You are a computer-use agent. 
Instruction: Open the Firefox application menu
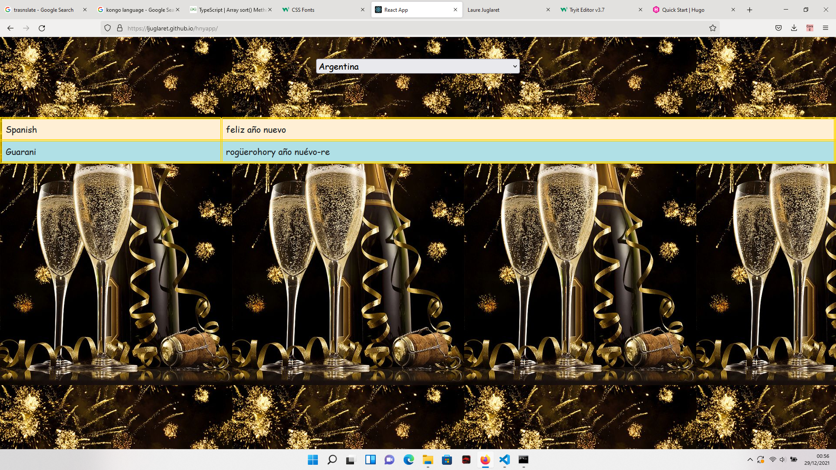(x=825, y=28)
